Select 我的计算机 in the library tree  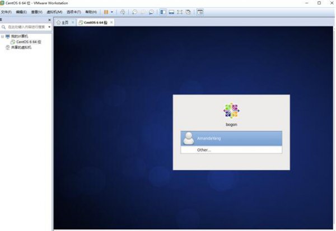(19, 36)
